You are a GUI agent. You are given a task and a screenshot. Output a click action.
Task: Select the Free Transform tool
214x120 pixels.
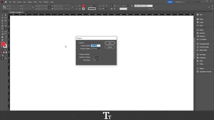(x=6, y=32)
